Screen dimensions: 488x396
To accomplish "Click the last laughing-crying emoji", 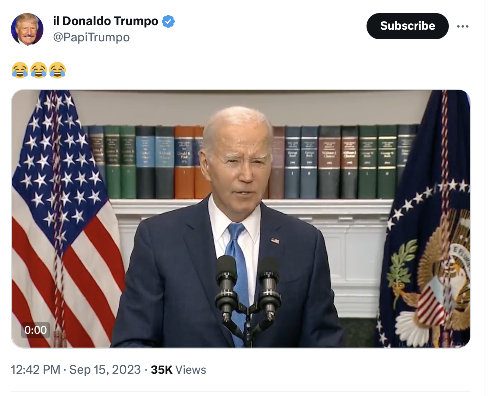I will tap(58, 70).
